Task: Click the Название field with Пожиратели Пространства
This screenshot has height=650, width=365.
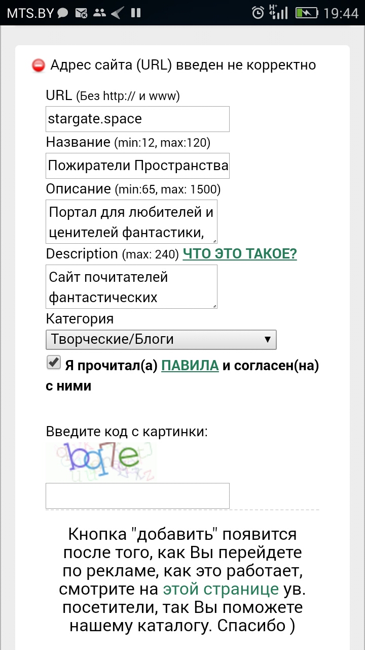Action: coord(137,166)
